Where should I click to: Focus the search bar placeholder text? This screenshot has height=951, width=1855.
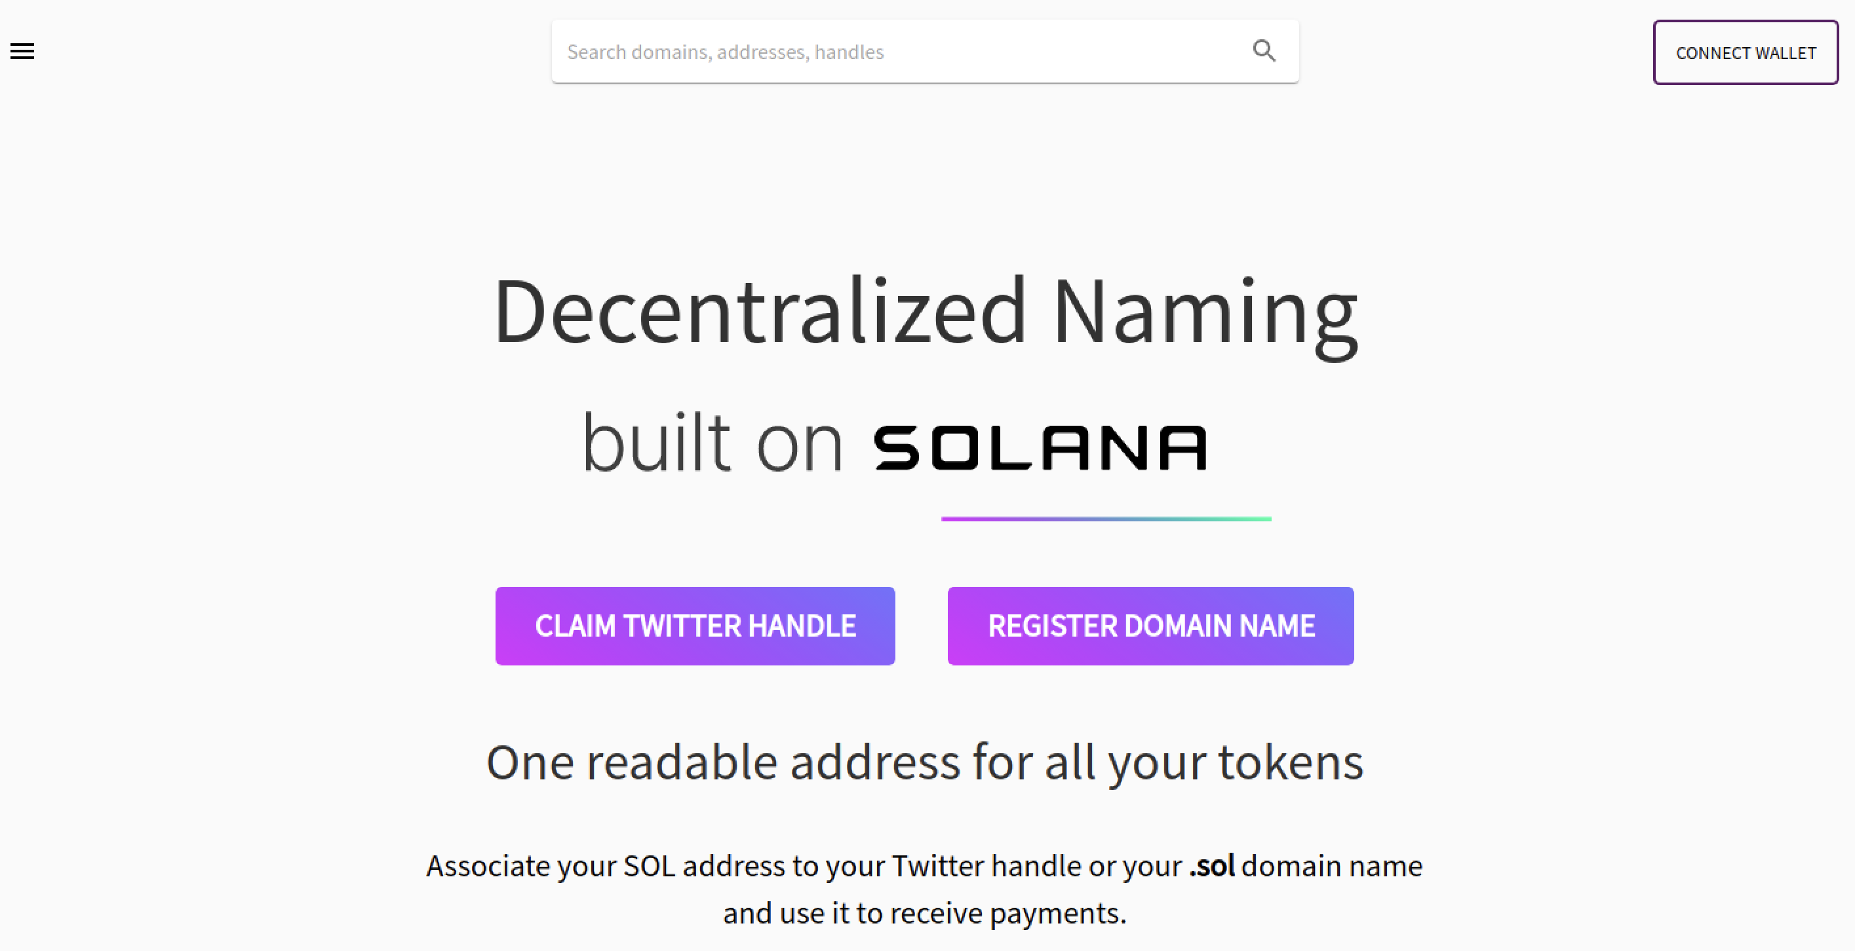click(x=724, y=51)
